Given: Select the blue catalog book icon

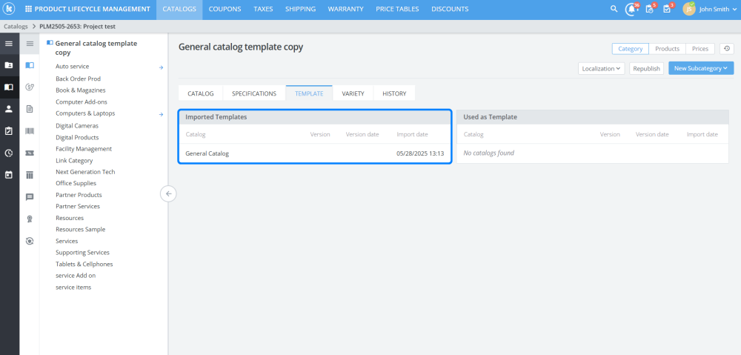Looking at the screenshot, I should tap(30, 65).
